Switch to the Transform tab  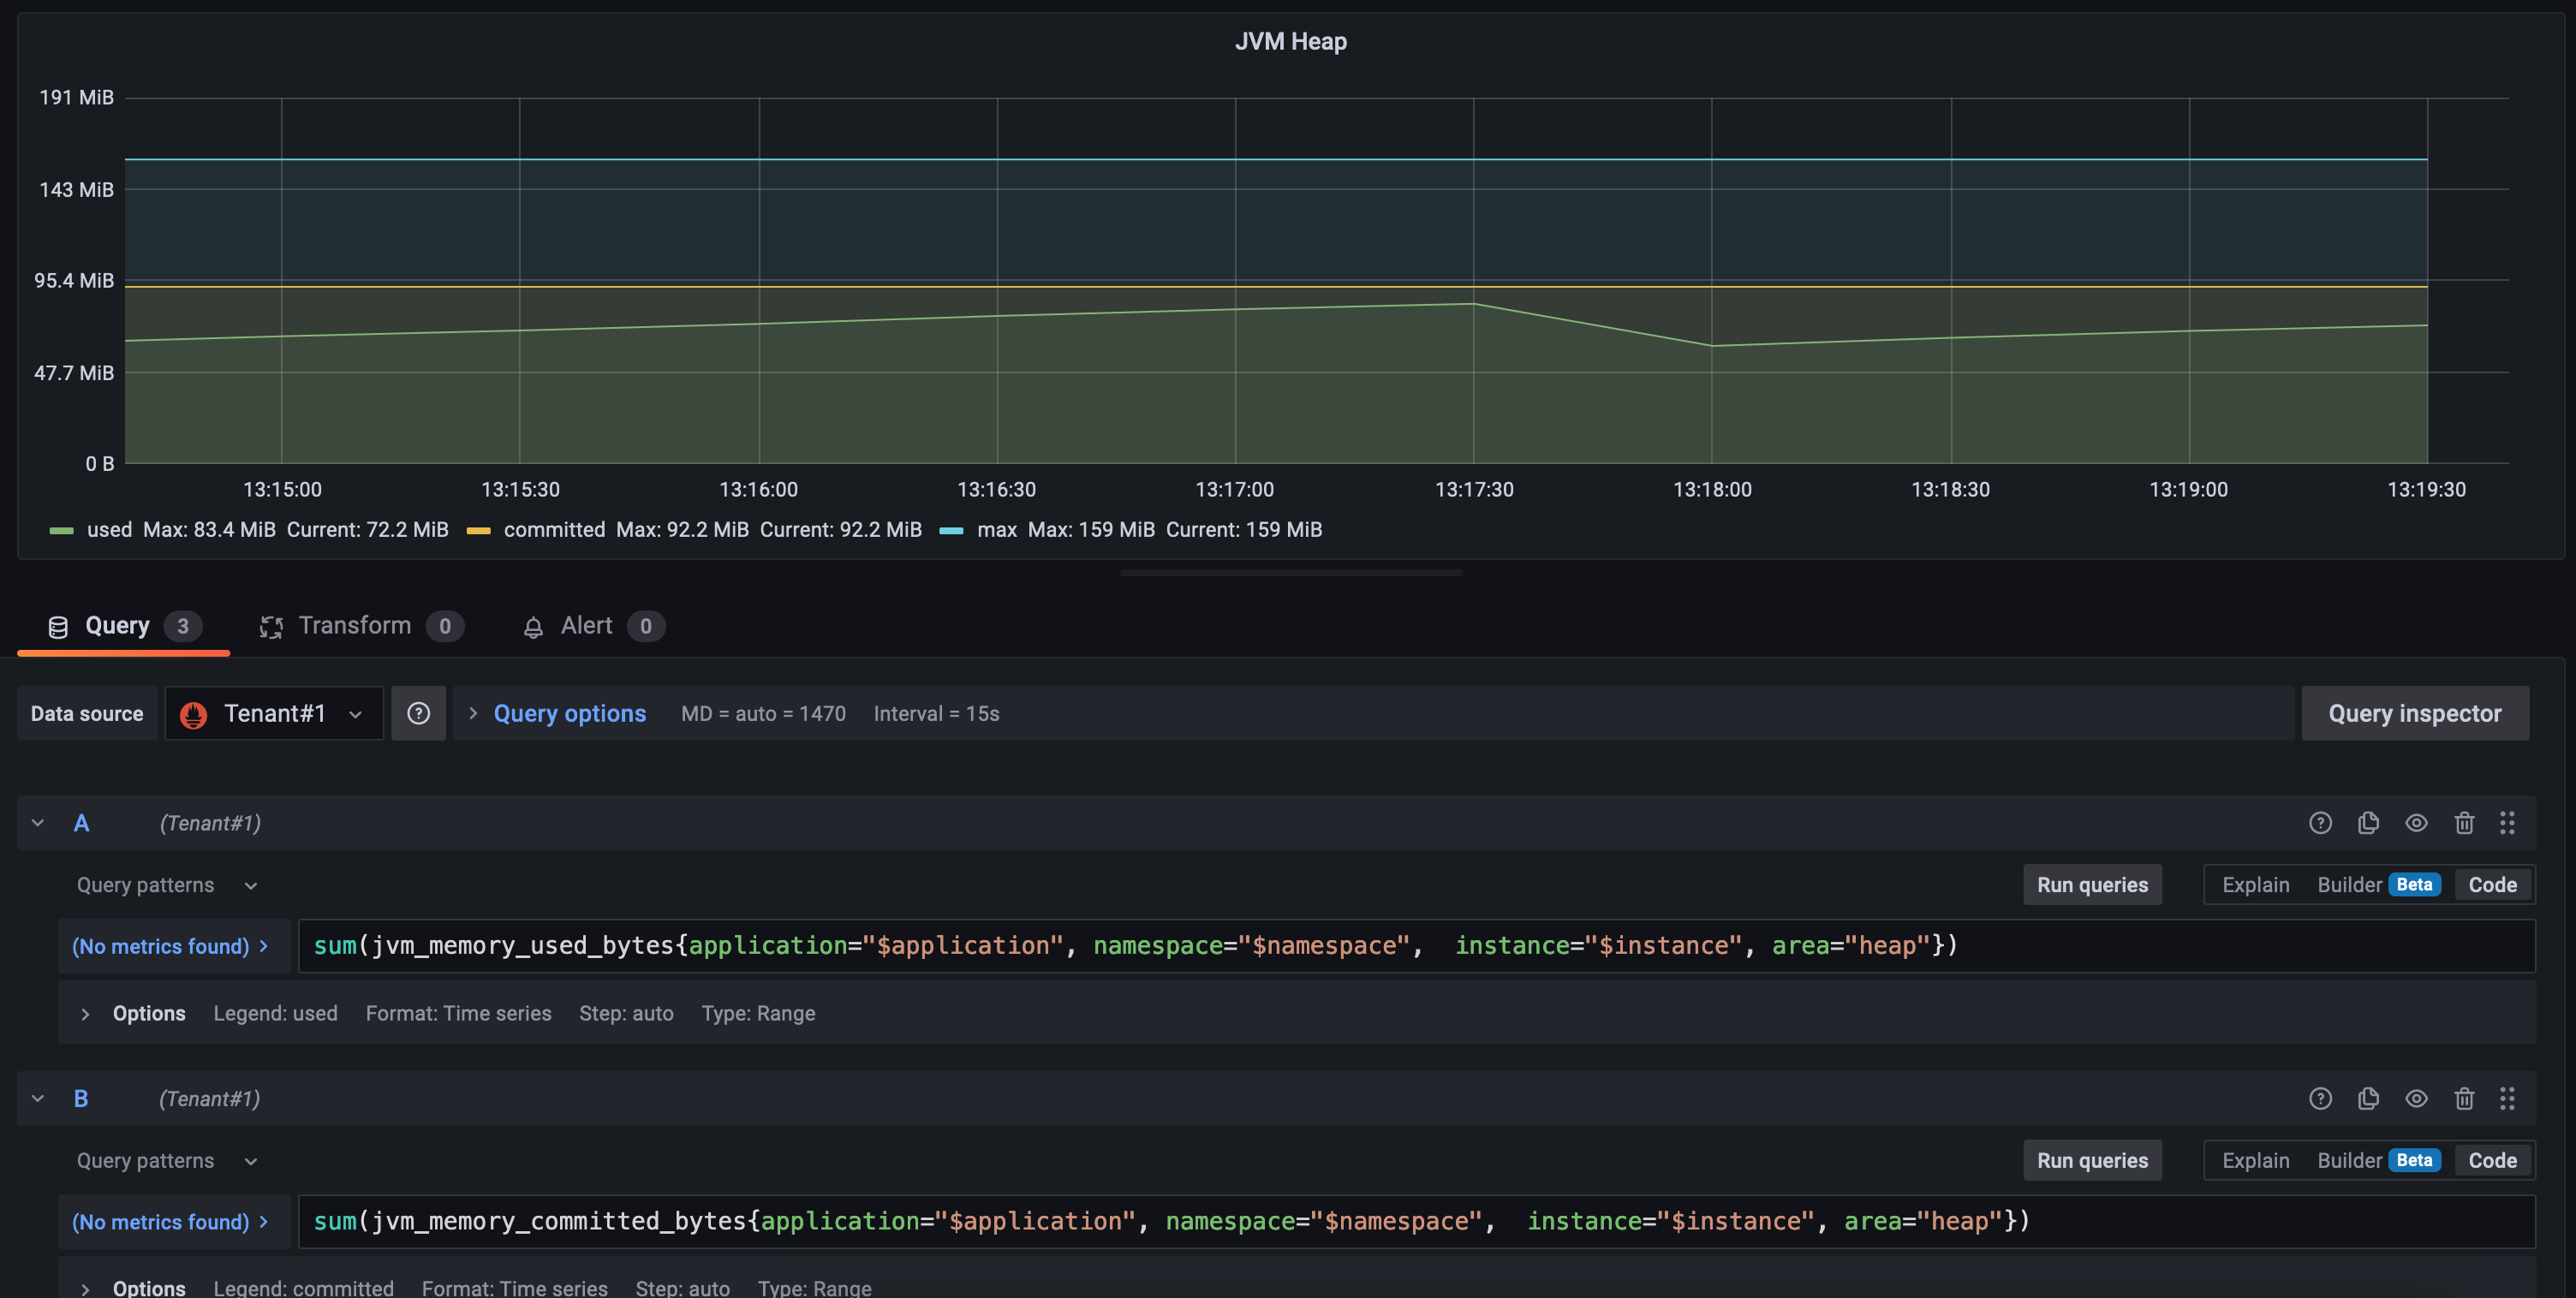pyautogui.click(x=353, y=626)
